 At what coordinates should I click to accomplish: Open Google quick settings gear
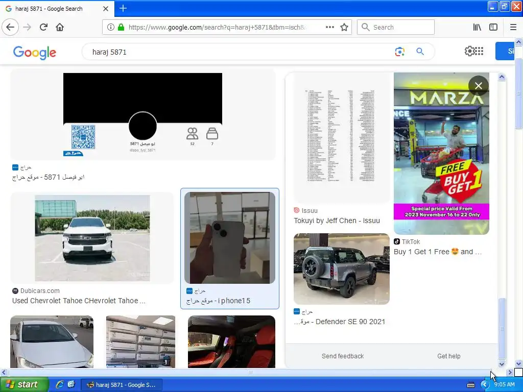pos(469,51)
